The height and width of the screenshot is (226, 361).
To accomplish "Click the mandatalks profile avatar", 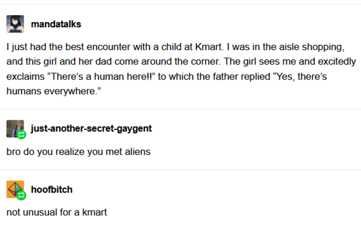I will coord(15,24).
